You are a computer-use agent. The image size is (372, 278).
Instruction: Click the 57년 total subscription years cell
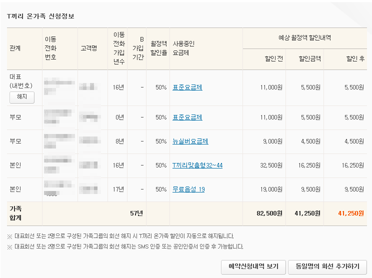coord(136,213)
